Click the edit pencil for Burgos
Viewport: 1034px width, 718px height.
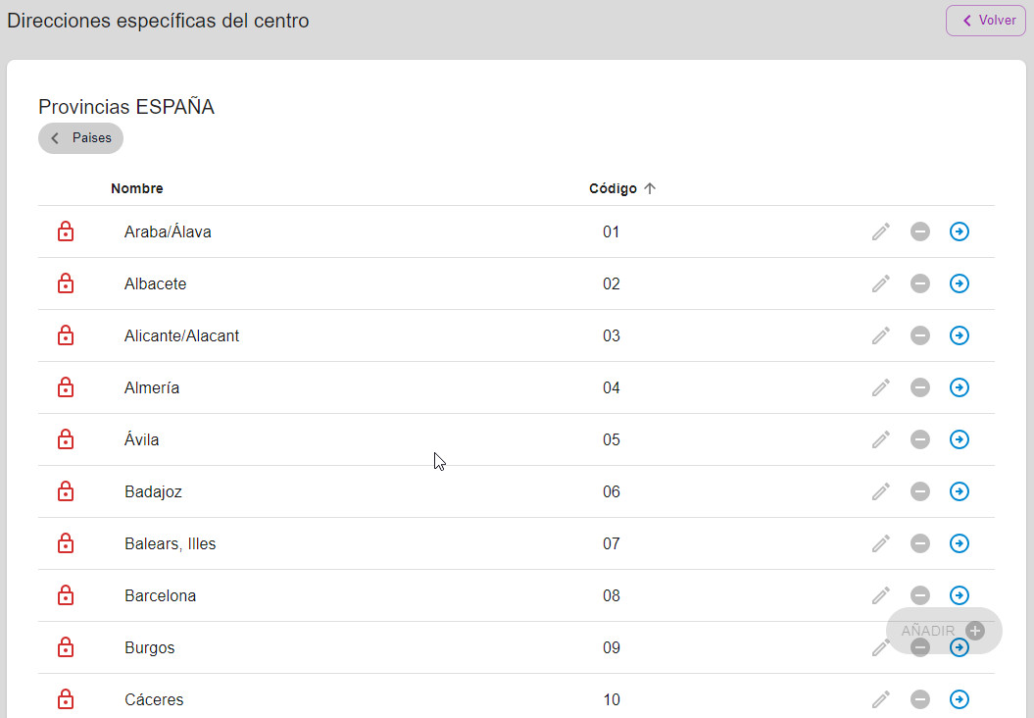(x=880, y=648)
